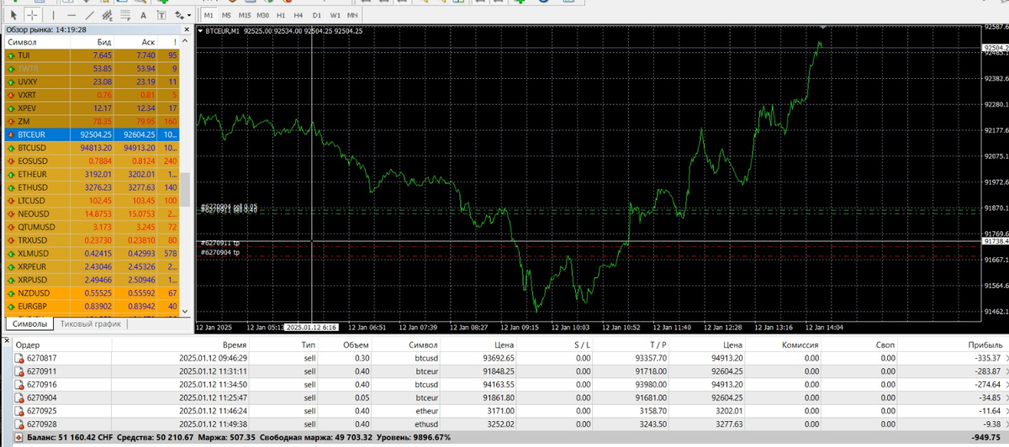Switch chart to MN timeframe

[352, 15]
